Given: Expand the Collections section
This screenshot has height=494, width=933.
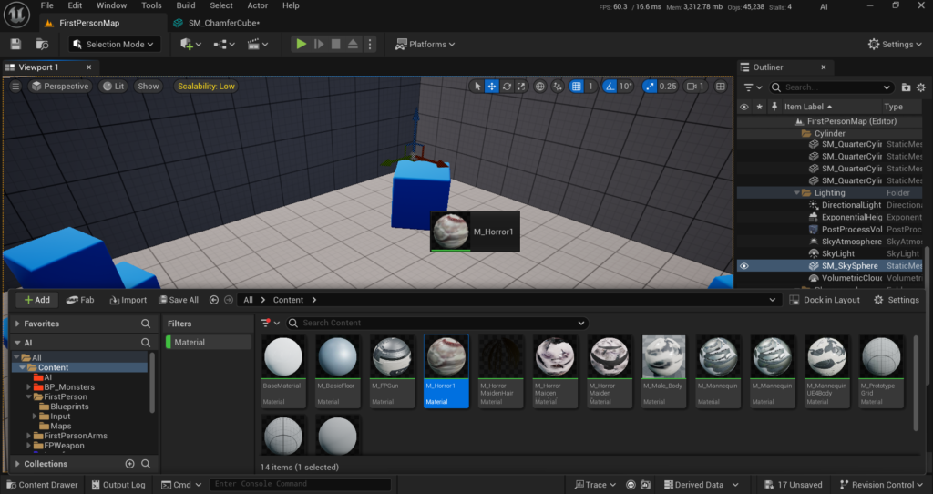Looking at the screenshot, I should [x=17, y=464].
